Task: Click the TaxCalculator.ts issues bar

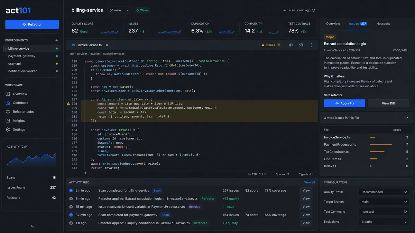Action: point(377,152)
